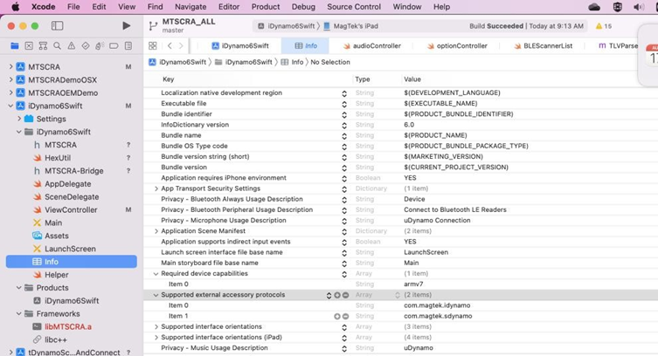The image size is (658, 356).
Task: Click plus button on Item 1 row
Action: click(x=337, y=316)
